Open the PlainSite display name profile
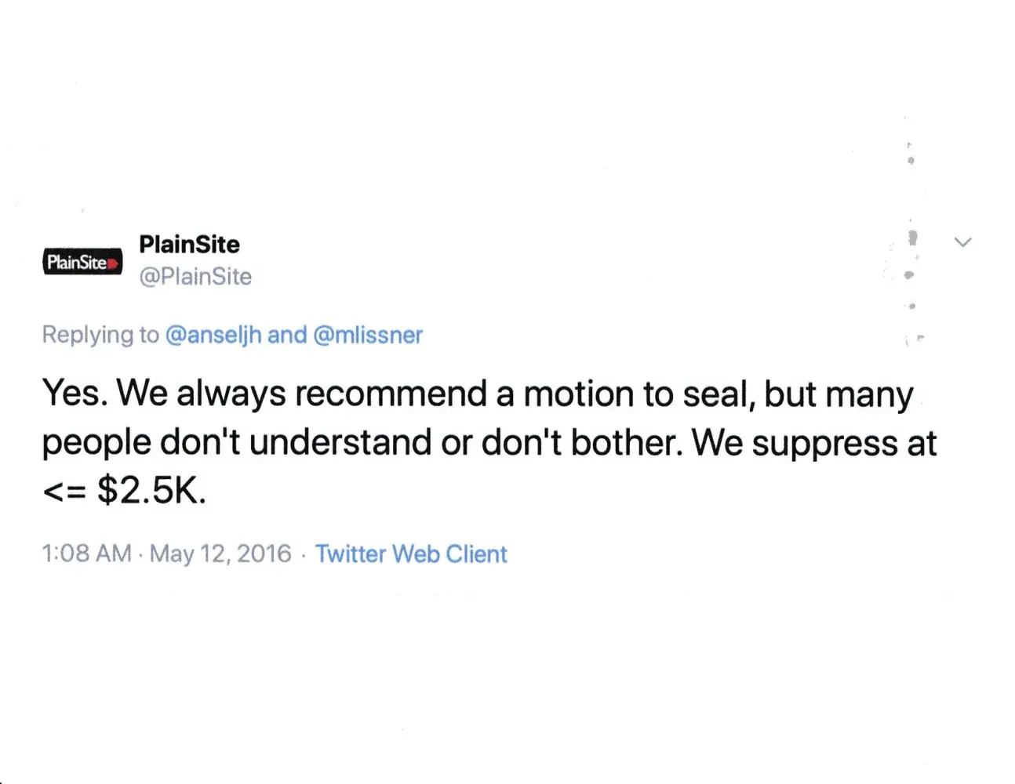1015x784 pixels. point(189,244)
